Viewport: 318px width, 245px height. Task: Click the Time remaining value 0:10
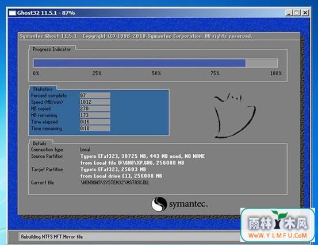(x=95, y=129)
